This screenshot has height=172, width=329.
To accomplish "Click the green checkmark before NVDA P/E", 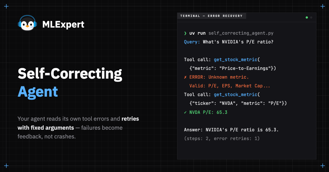I will tap(185, 112).
